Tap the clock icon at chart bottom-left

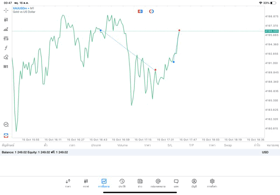(6, 125)
